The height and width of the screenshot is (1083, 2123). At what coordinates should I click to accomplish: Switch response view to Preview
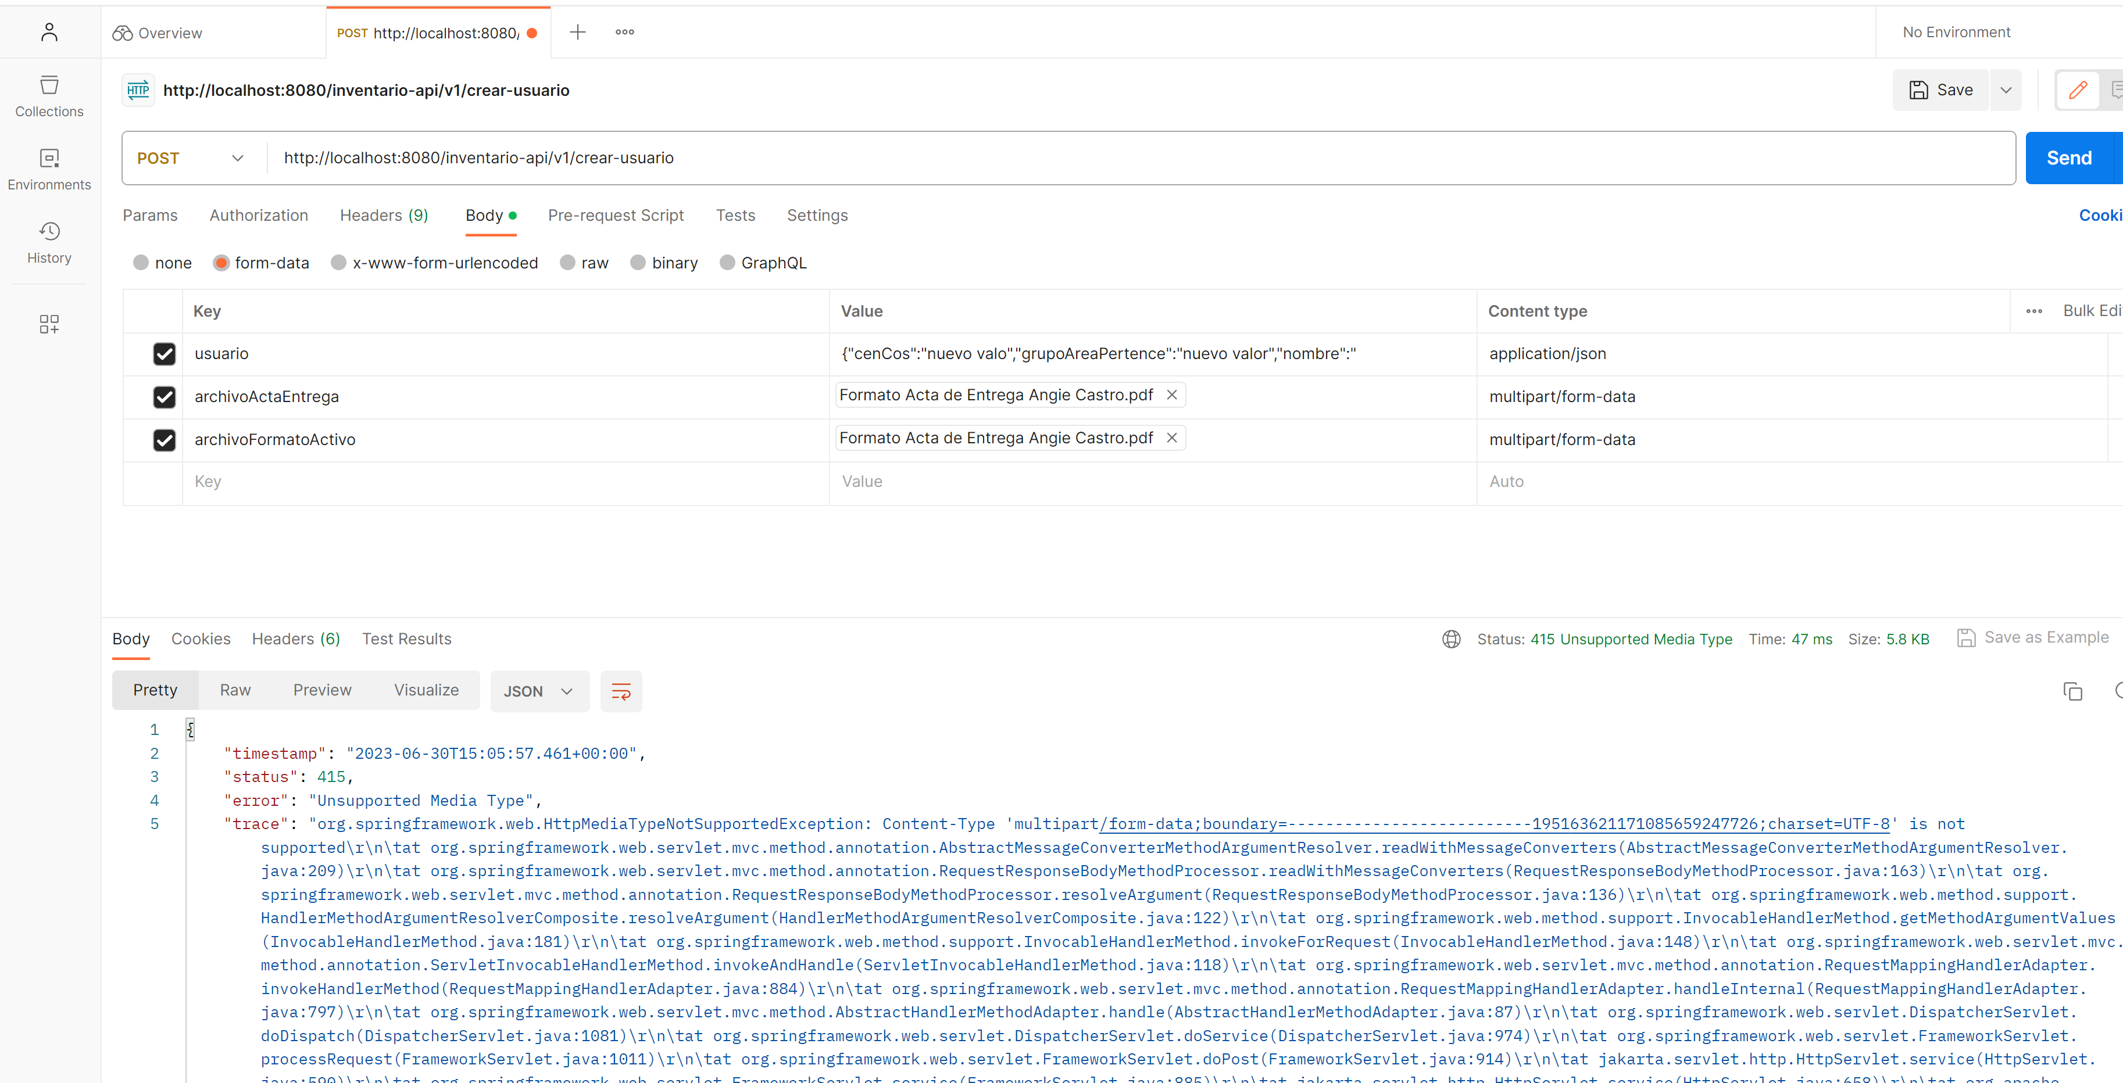[322, 690]
